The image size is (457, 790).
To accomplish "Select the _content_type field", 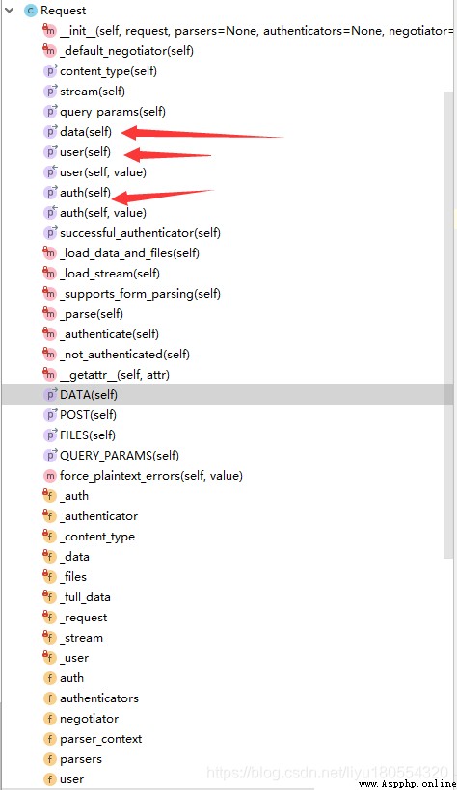I will tap(97, 537).
